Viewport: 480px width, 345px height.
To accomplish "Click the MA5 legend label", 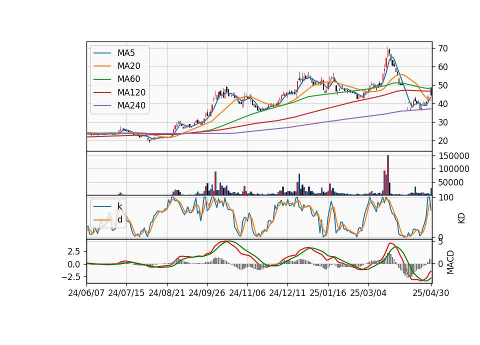I will 126,53.
